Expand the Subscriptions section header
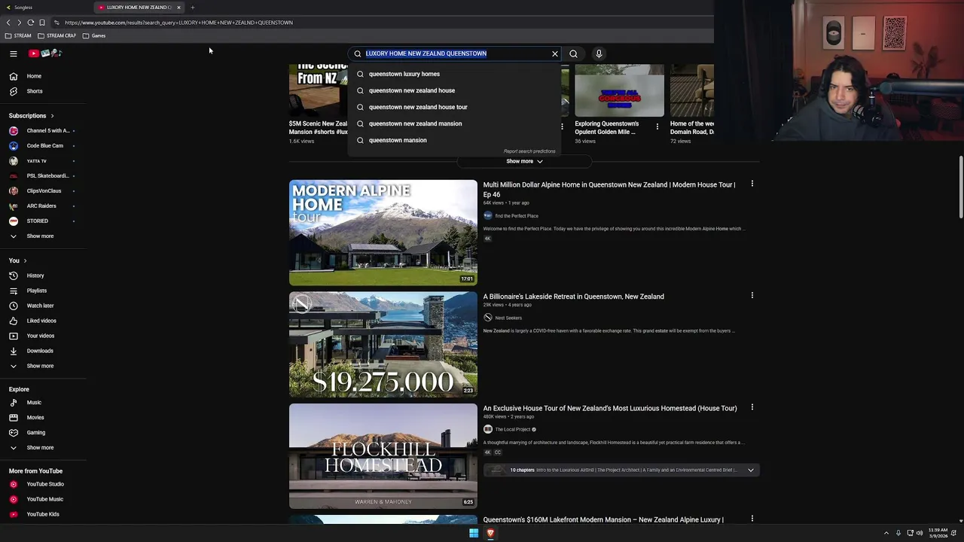 [x=31, y=116]
